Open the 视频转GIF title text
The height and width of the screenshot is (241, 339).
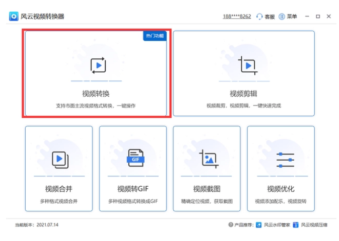pyautogui.click(x=133, y=189)
